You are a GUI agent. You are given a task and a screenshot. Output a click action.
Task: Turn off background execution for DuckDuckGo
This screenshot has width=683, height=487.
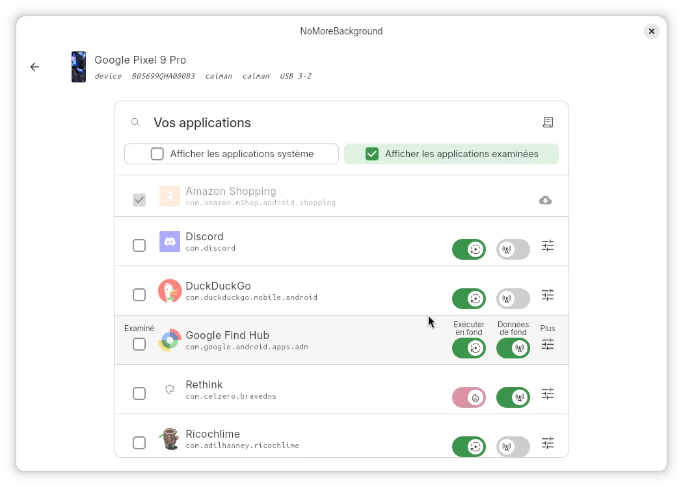469,299
